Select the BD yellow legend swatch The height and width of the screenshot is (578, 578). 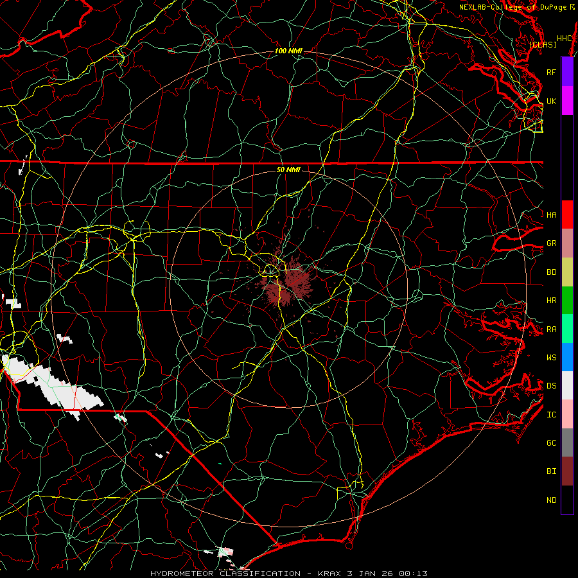567,272
